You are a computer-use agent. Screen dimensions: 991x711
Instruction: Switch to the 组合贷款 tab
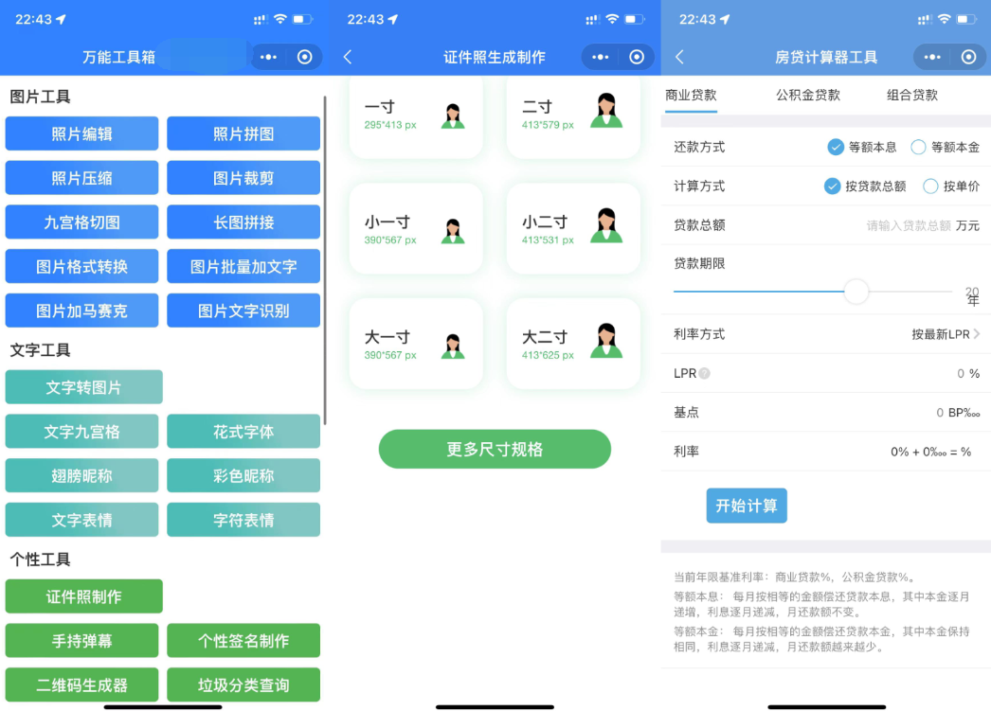pos(911,95)
